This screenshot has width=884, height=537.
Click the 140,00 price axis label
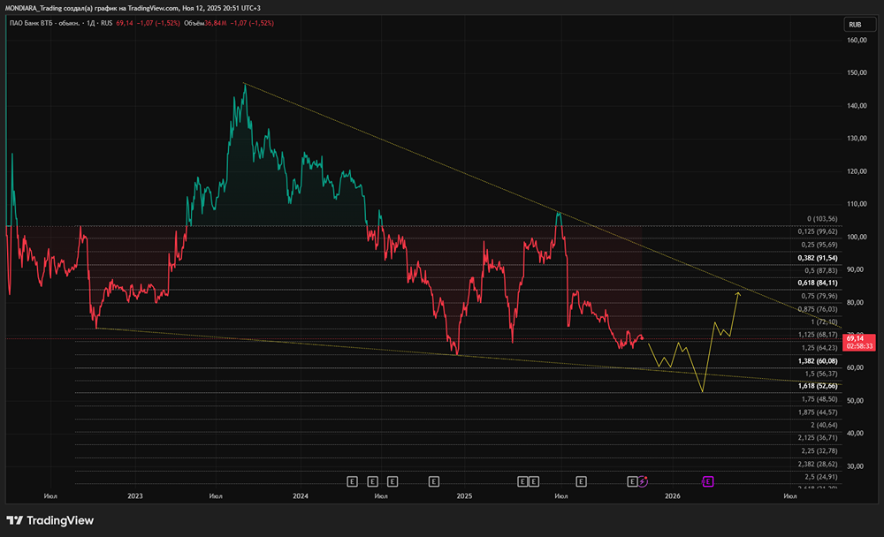pyautogui.click(x=857, y=106)
